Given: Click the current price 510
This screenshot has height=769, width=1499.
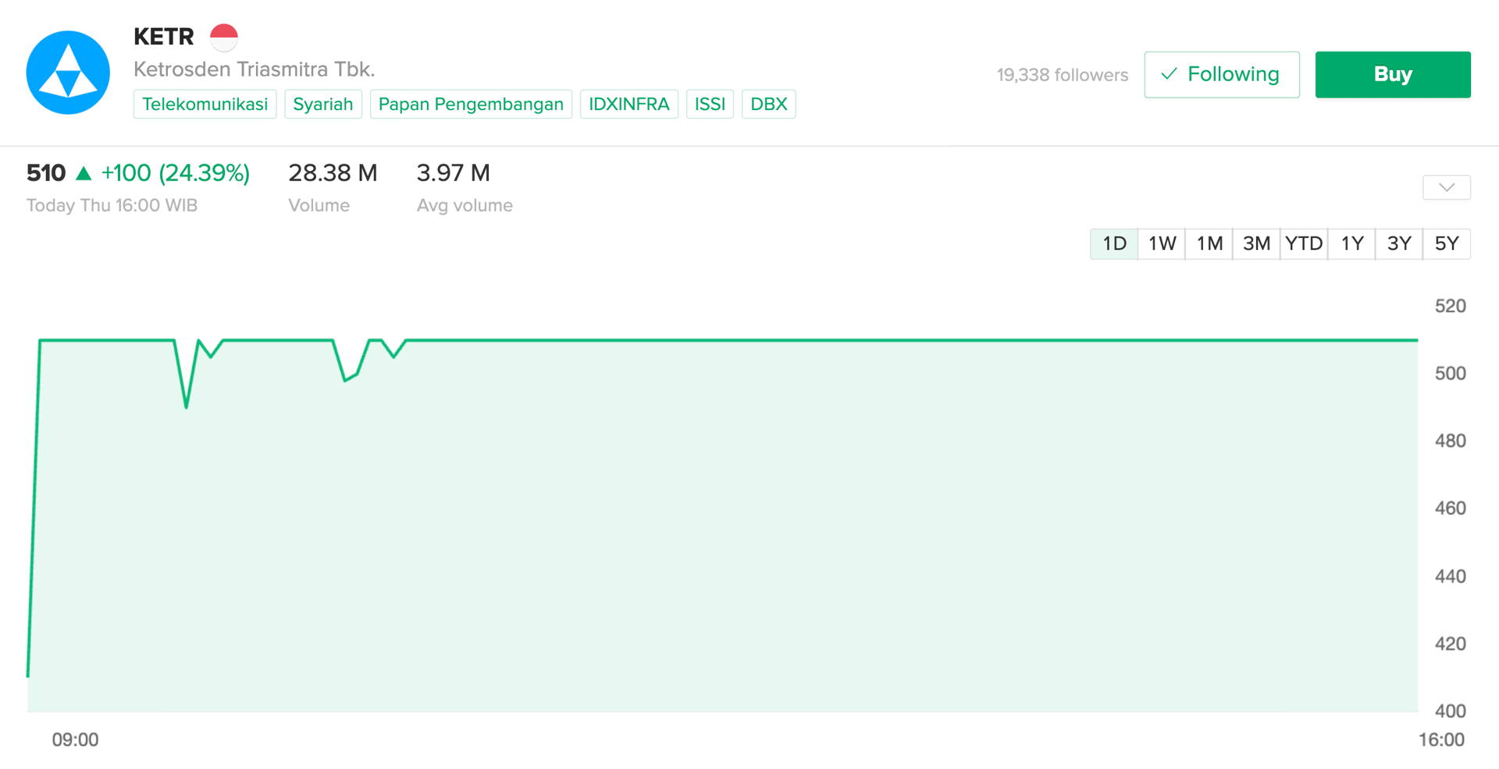Looking at the screenshot, I should (46, 173).
